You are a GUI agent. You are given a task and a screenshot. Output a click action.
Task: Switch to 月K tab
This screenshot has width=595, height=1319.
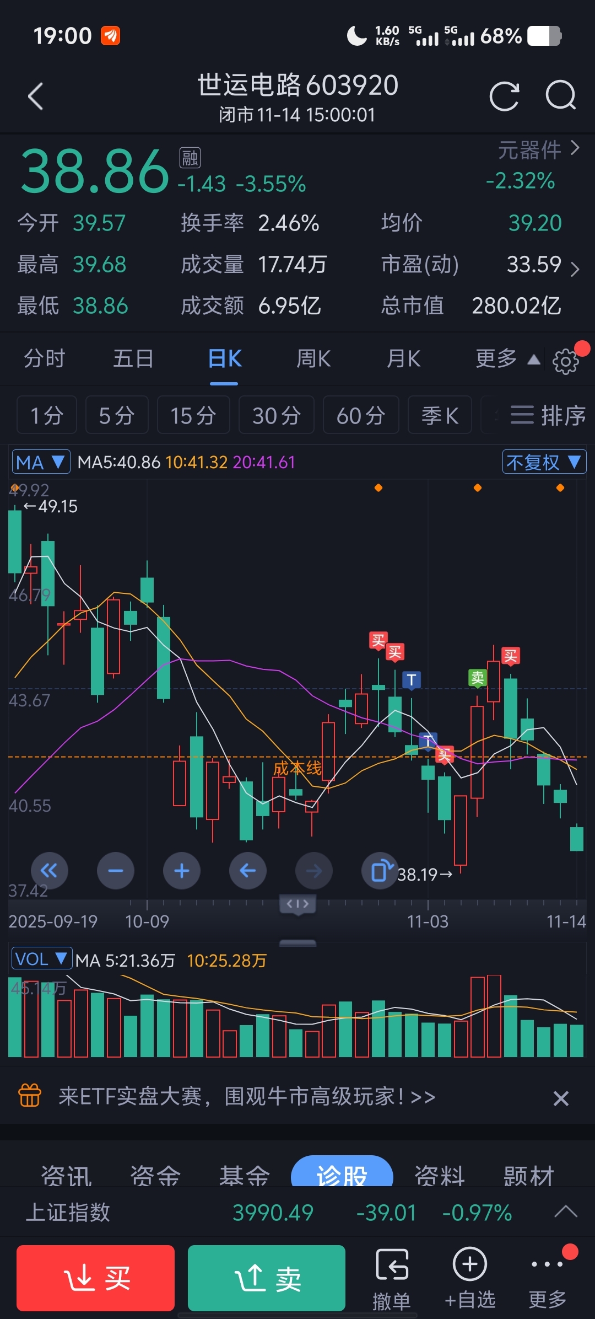(x=403, y=359)
